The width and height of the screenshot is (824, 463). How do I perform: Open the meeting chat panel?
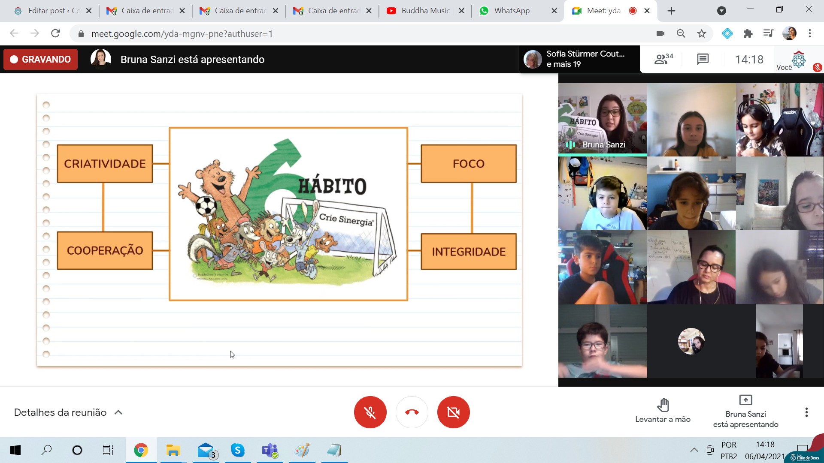[x=703, y=59]
